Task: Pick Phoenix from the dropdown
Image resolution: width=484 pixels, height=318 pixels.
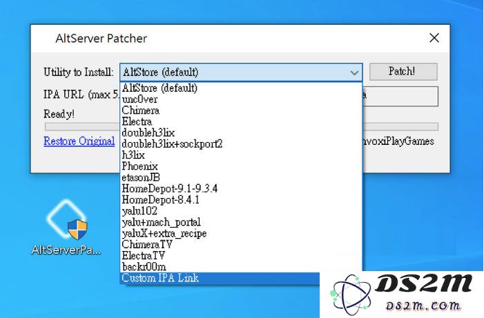Action: (241, 166)
